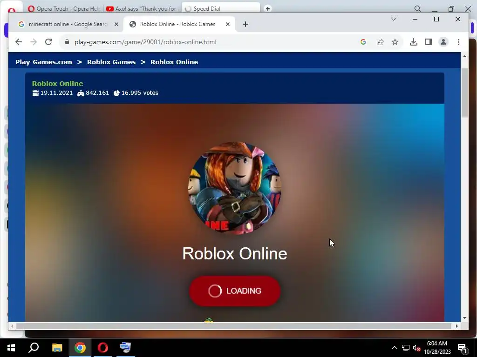
Task: Click the Roblox character circular thumbnail
Action: 235,188
